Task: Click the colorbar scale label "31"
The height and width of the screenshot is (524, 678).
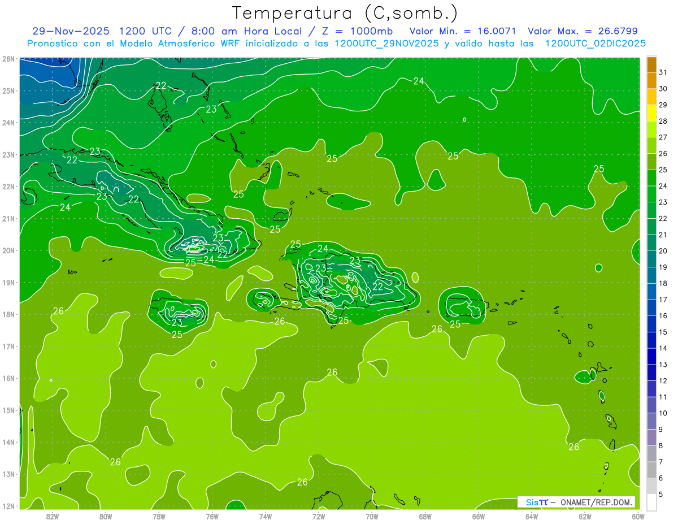Action: 663,72
